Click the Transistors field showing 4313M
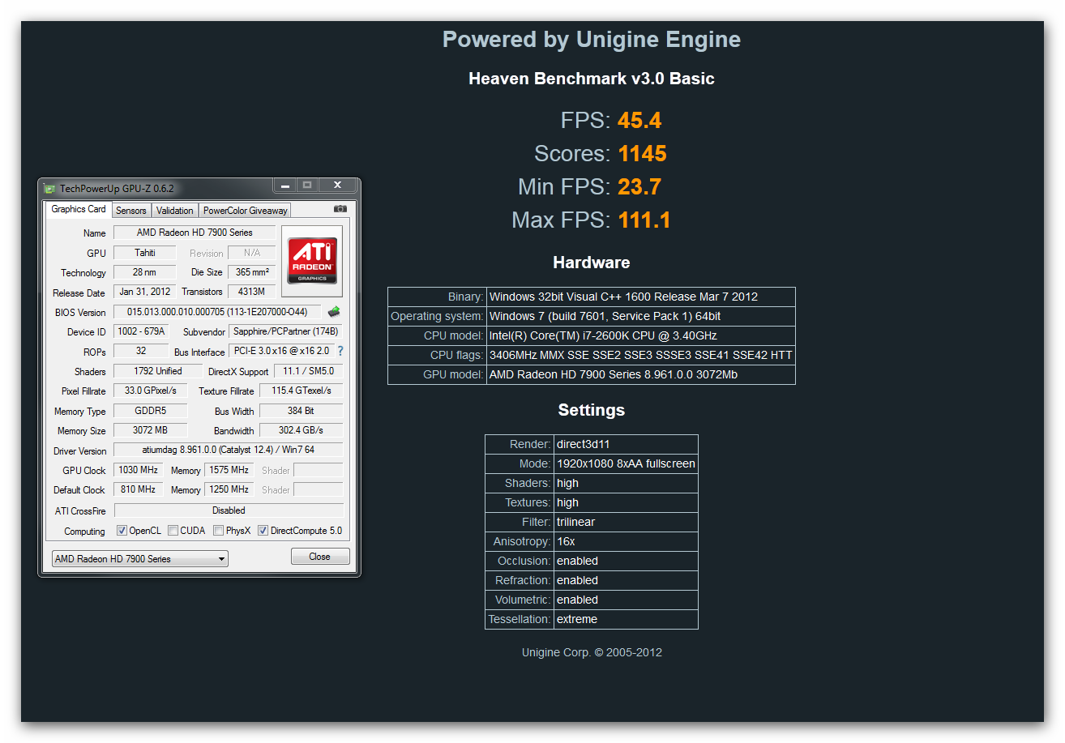The width and height of the screenshot is (1065, 743). [252, 292]
